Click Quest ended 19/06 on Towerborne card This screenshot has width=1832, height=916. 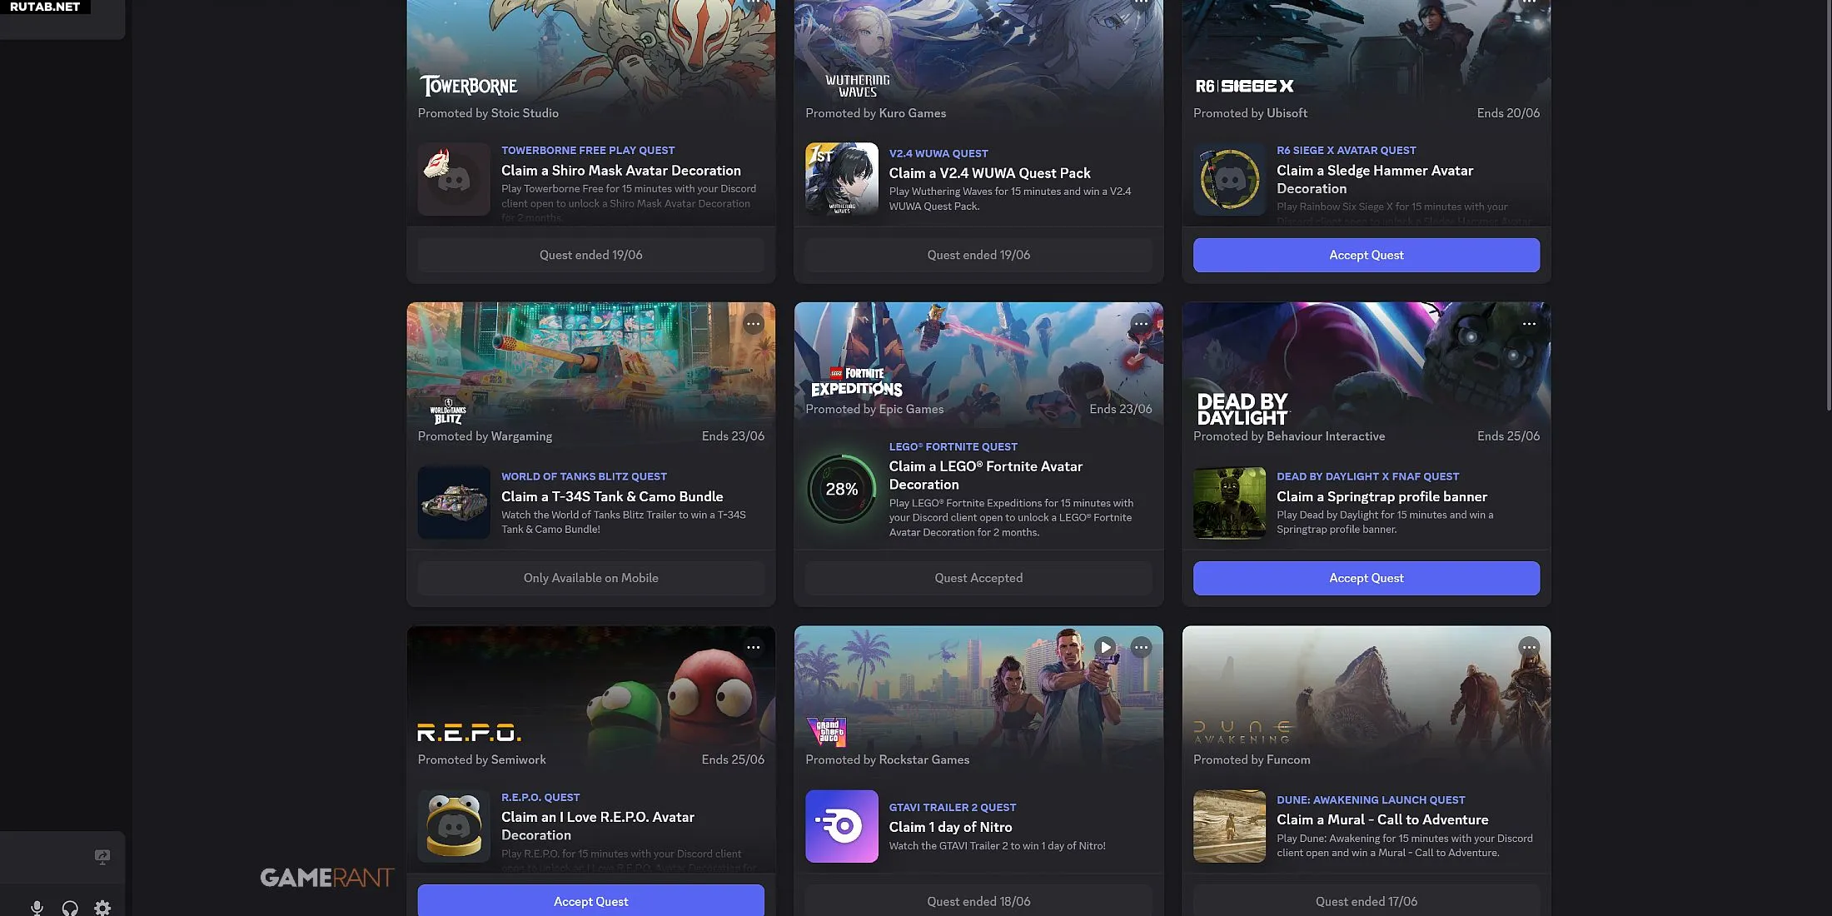590,255
